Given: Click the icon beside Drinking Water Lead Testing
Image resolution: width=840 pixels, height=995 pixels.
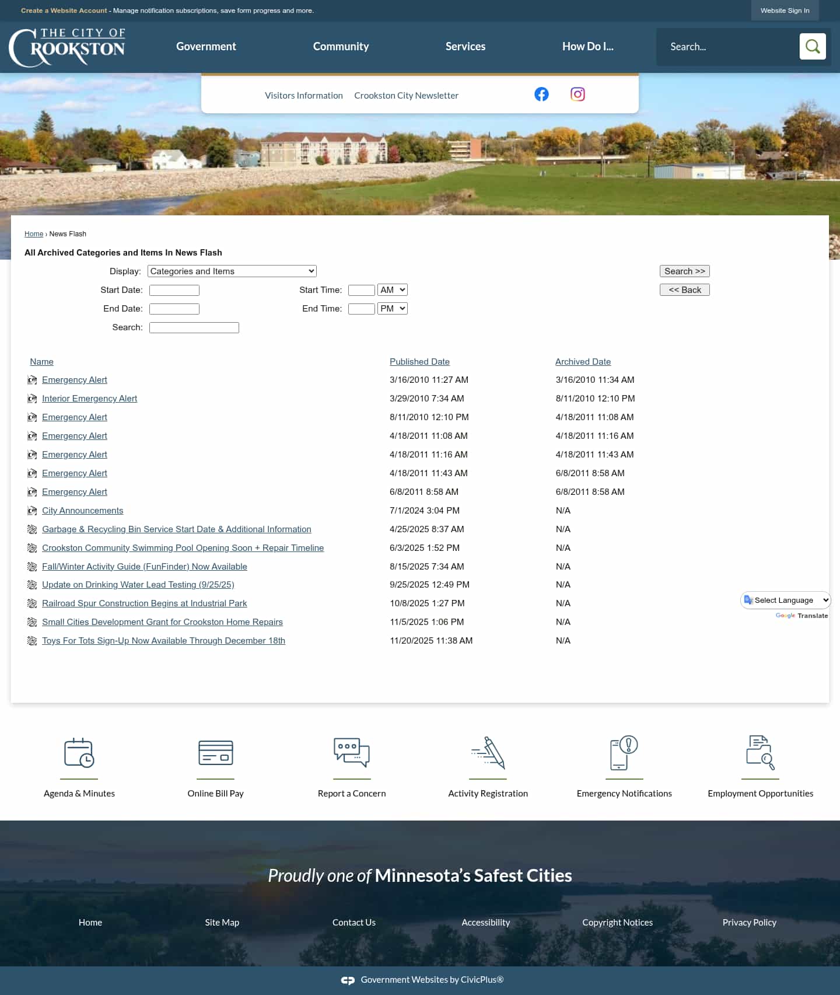Looking at the screenshot, I should (32, 585).
